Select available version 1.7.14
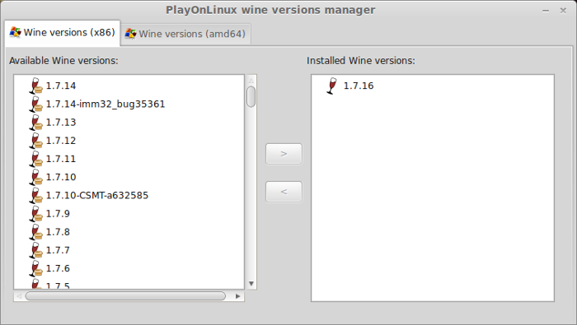The height and width of the screenshot is (325, 577). [x=61, y=86]
